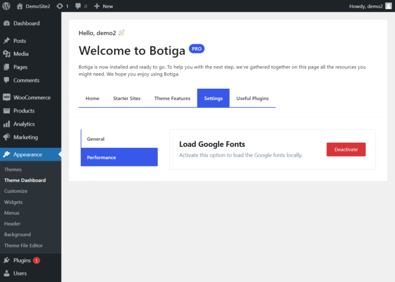Image resolution: width=395 pixels, height=282 pixels.
Task: Open the Home tab
Action: click(x=92, y=98)
